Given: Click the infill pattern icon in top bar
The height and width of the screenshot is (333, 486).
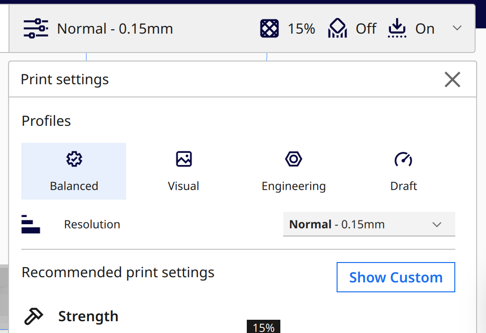Looking at the screenshot, I should point(269,29).
